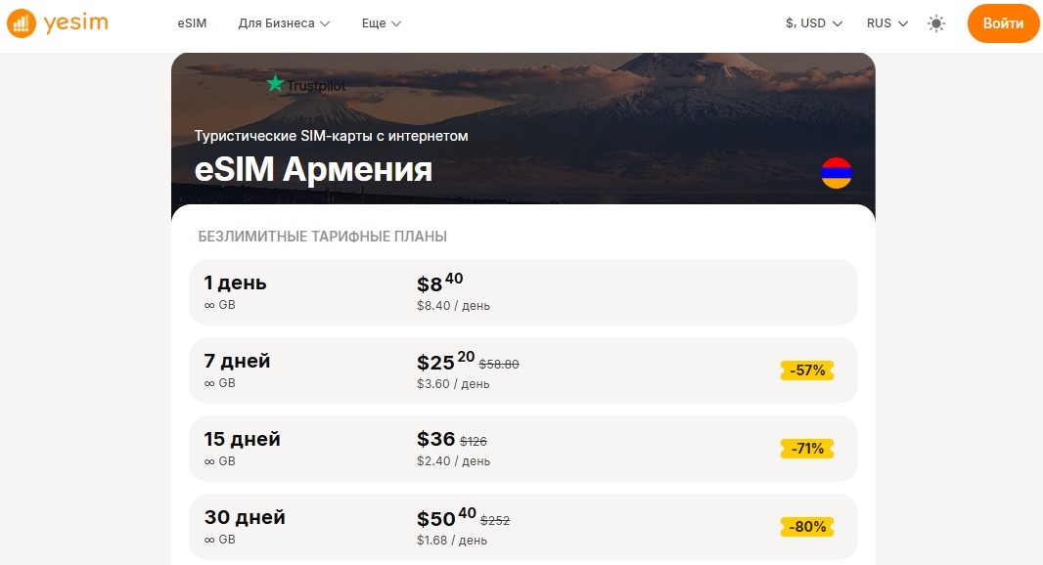
Task: Click the Trustpilot star icon
Action: tap(276, 84)
